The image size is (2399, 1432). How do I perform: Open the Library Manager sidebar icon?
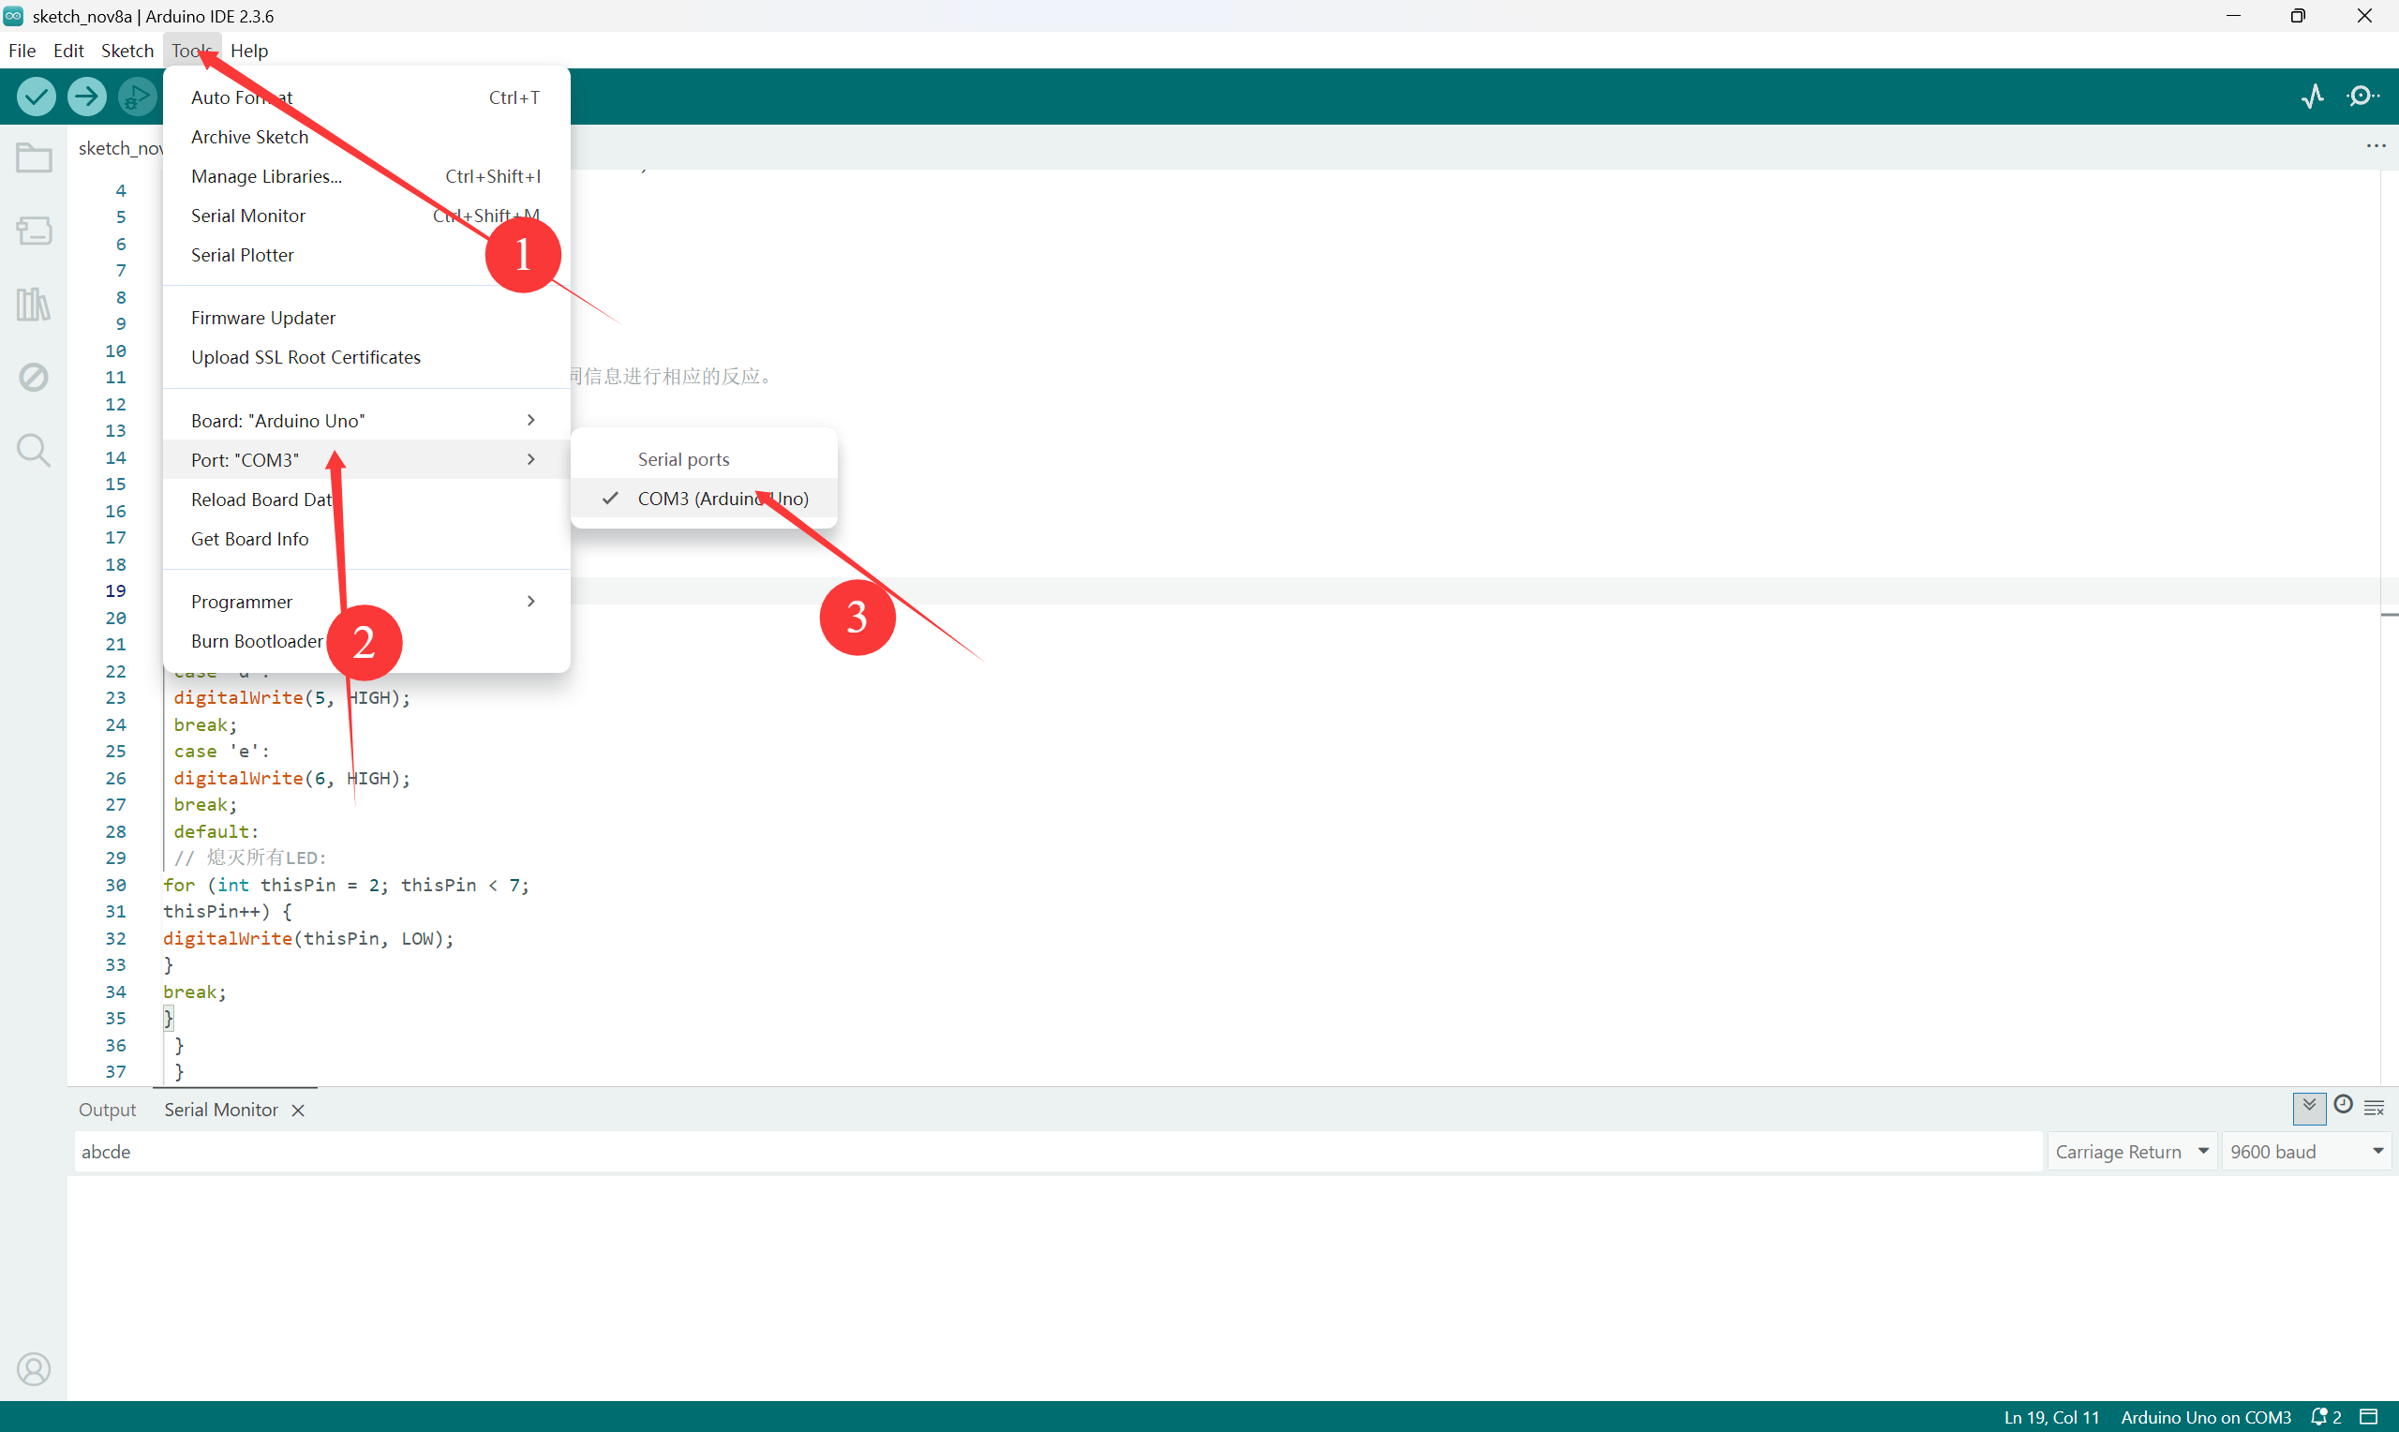pyautogui.click(x=34, y=305)
